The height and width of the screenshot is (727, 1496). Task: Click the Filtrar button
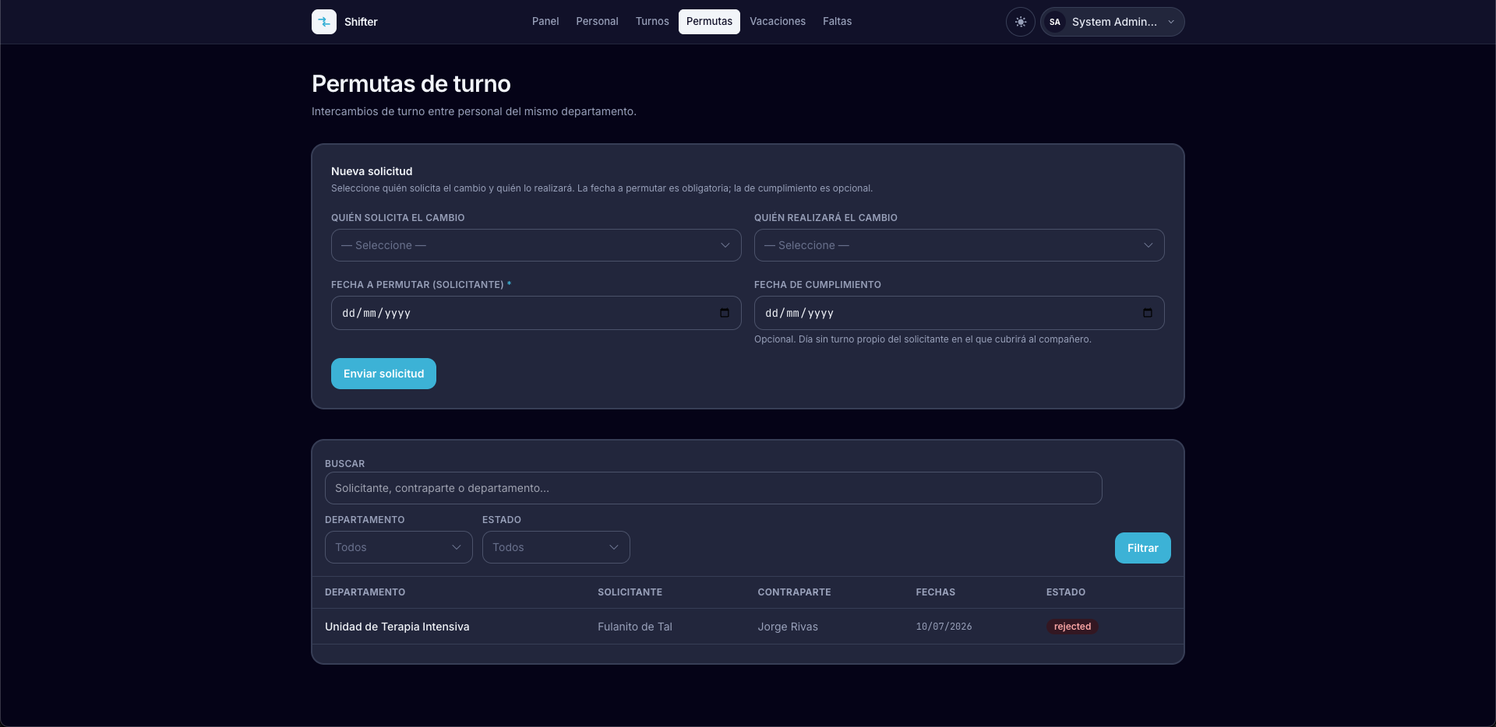pos(1142,548)
